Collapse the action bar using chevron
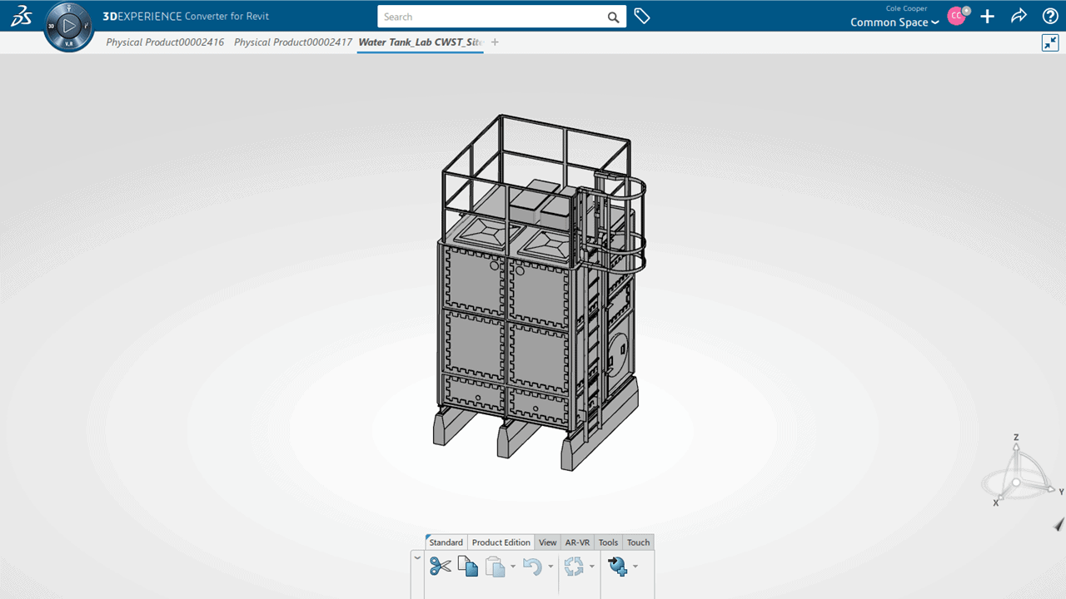This screenshot has height=599, width=1066. point(417,557)
